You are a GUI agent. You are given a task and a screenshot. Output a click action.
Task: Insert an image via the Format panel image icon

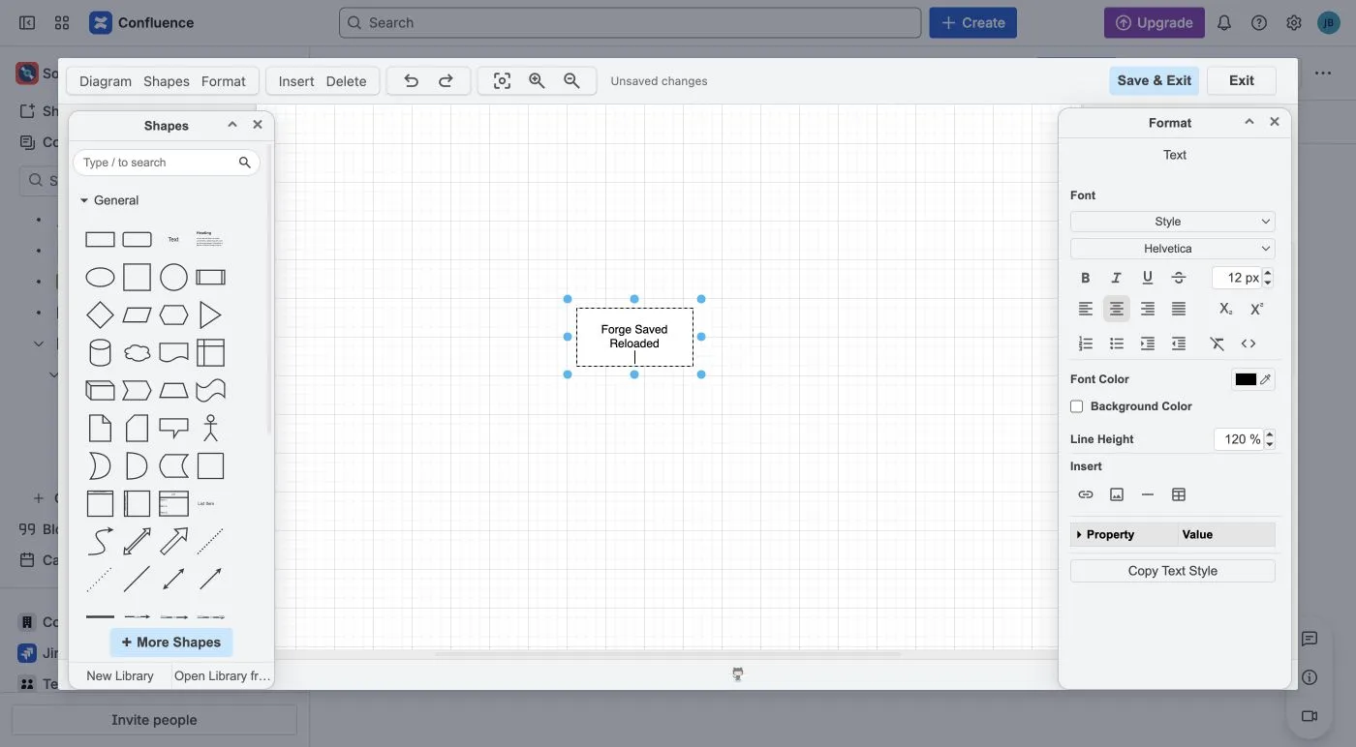tap(1117, 494)
